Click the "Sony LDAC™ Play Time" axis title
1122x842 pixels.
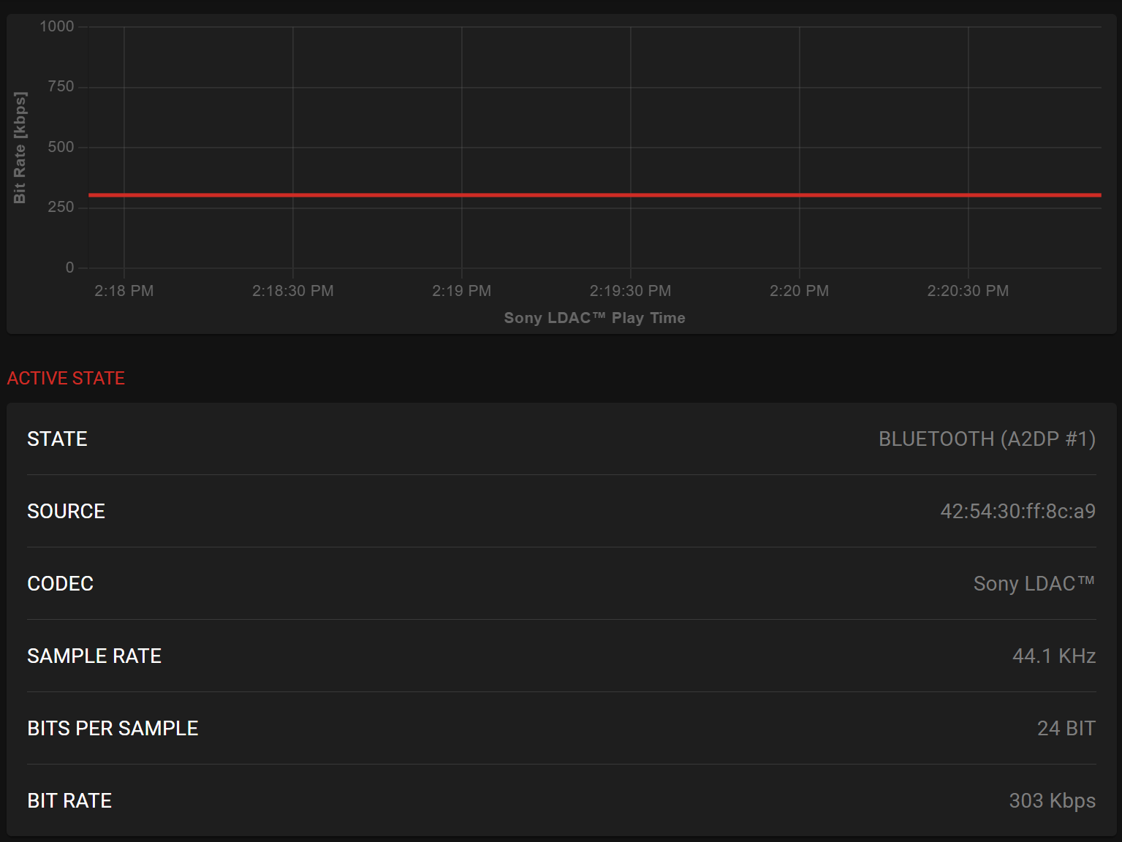(x=595, y=318)
